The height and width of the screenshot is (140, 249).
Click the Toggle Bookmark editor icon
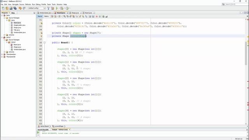86,16
